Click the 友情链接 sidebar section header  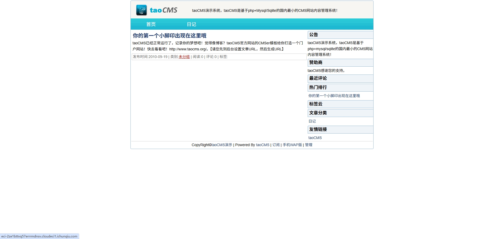(318, 129)
